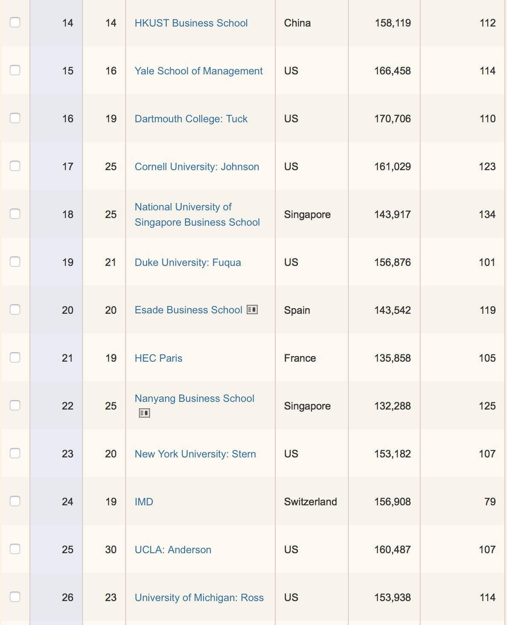Open the Yale School of Management link
507x625 pixels.
[199, 71]
